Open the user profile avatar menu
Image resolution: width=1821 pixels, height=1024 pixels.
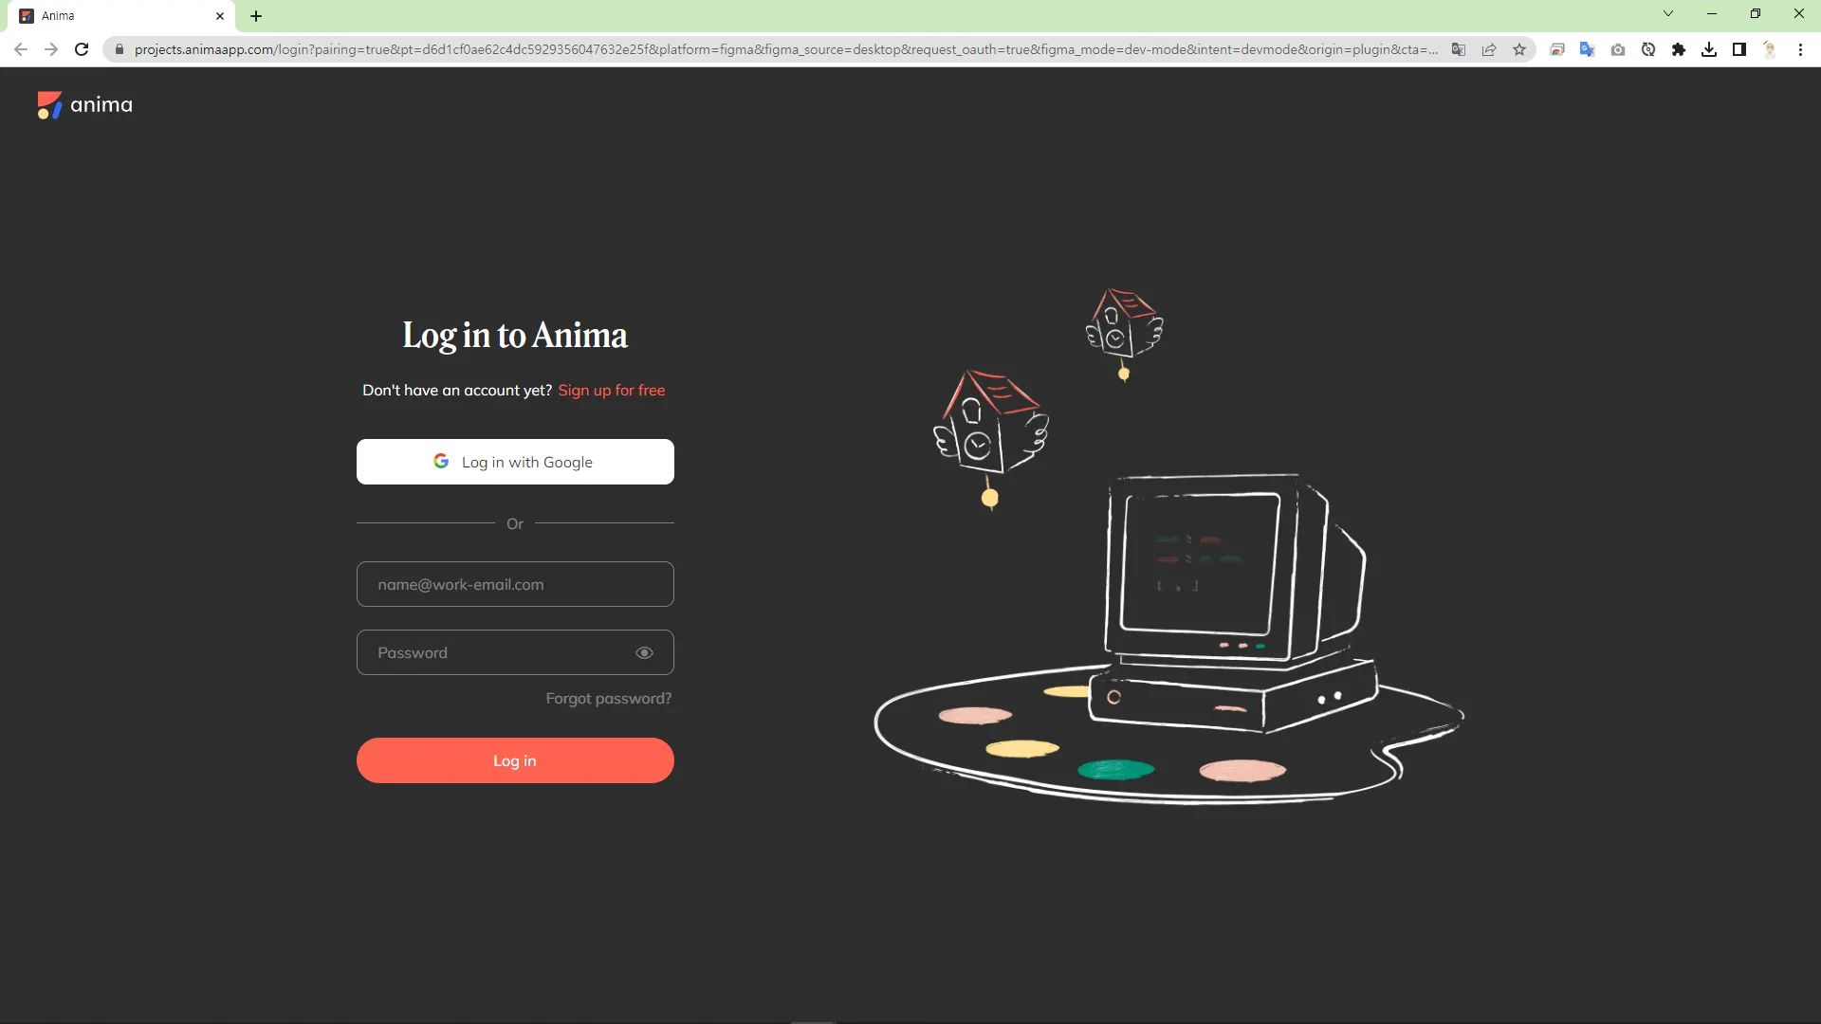1770,49
